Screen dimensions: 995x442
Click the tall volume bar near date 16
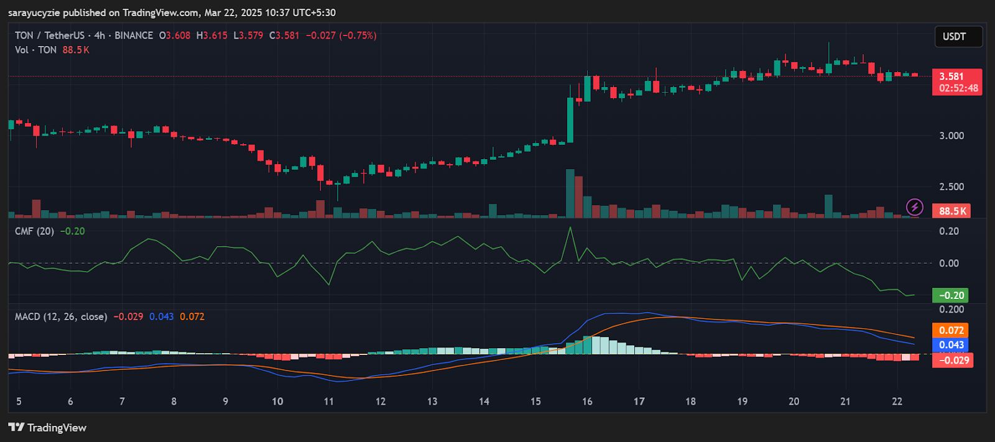pyautogui.click(x=570, y=193)
